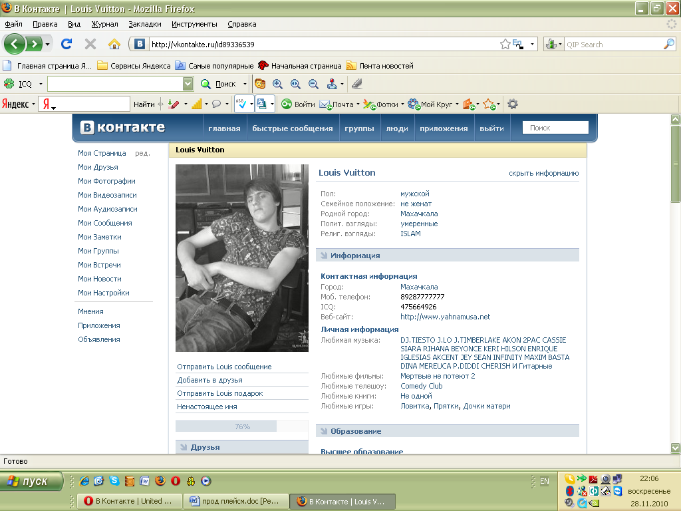681x511 pixels.
Task: Click the Войти button in the Yandex bar
Action: click(299, 104)
